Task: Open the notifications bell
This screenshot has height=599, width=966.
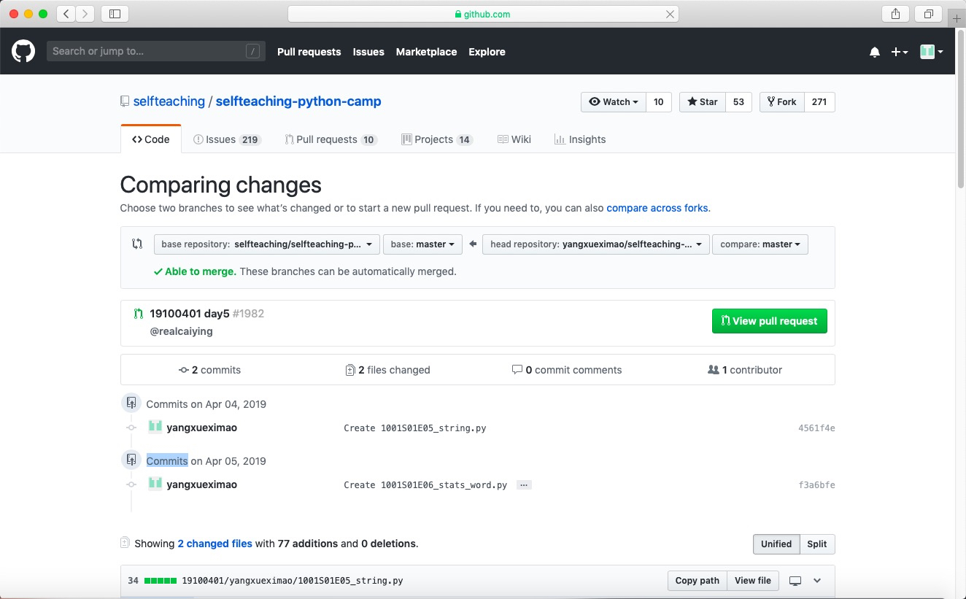Action: [x=875, y=52]
